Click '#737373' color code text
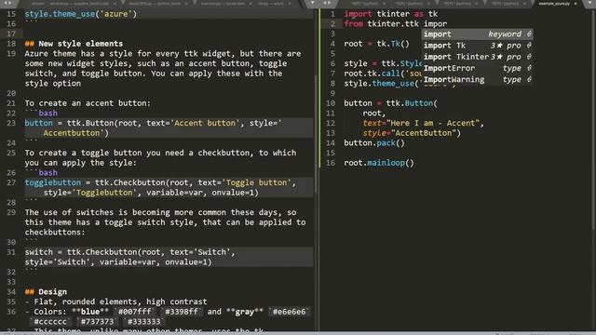The image size is (596, 335). pos(97,322)
